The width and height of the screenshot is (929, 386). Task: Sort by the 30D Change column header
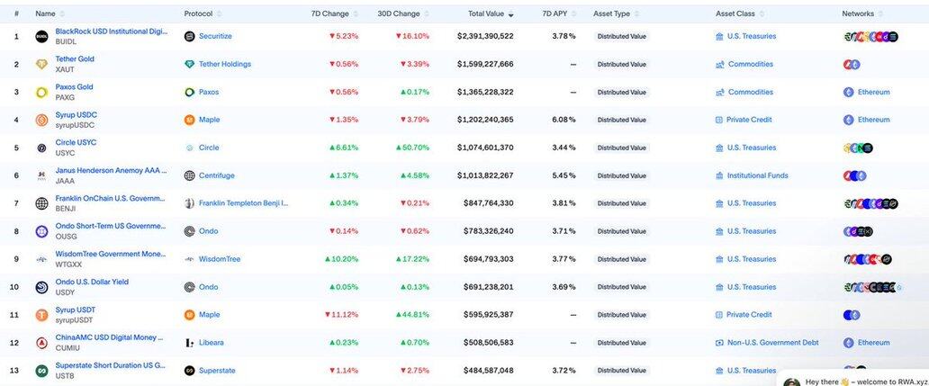[399, 14]
